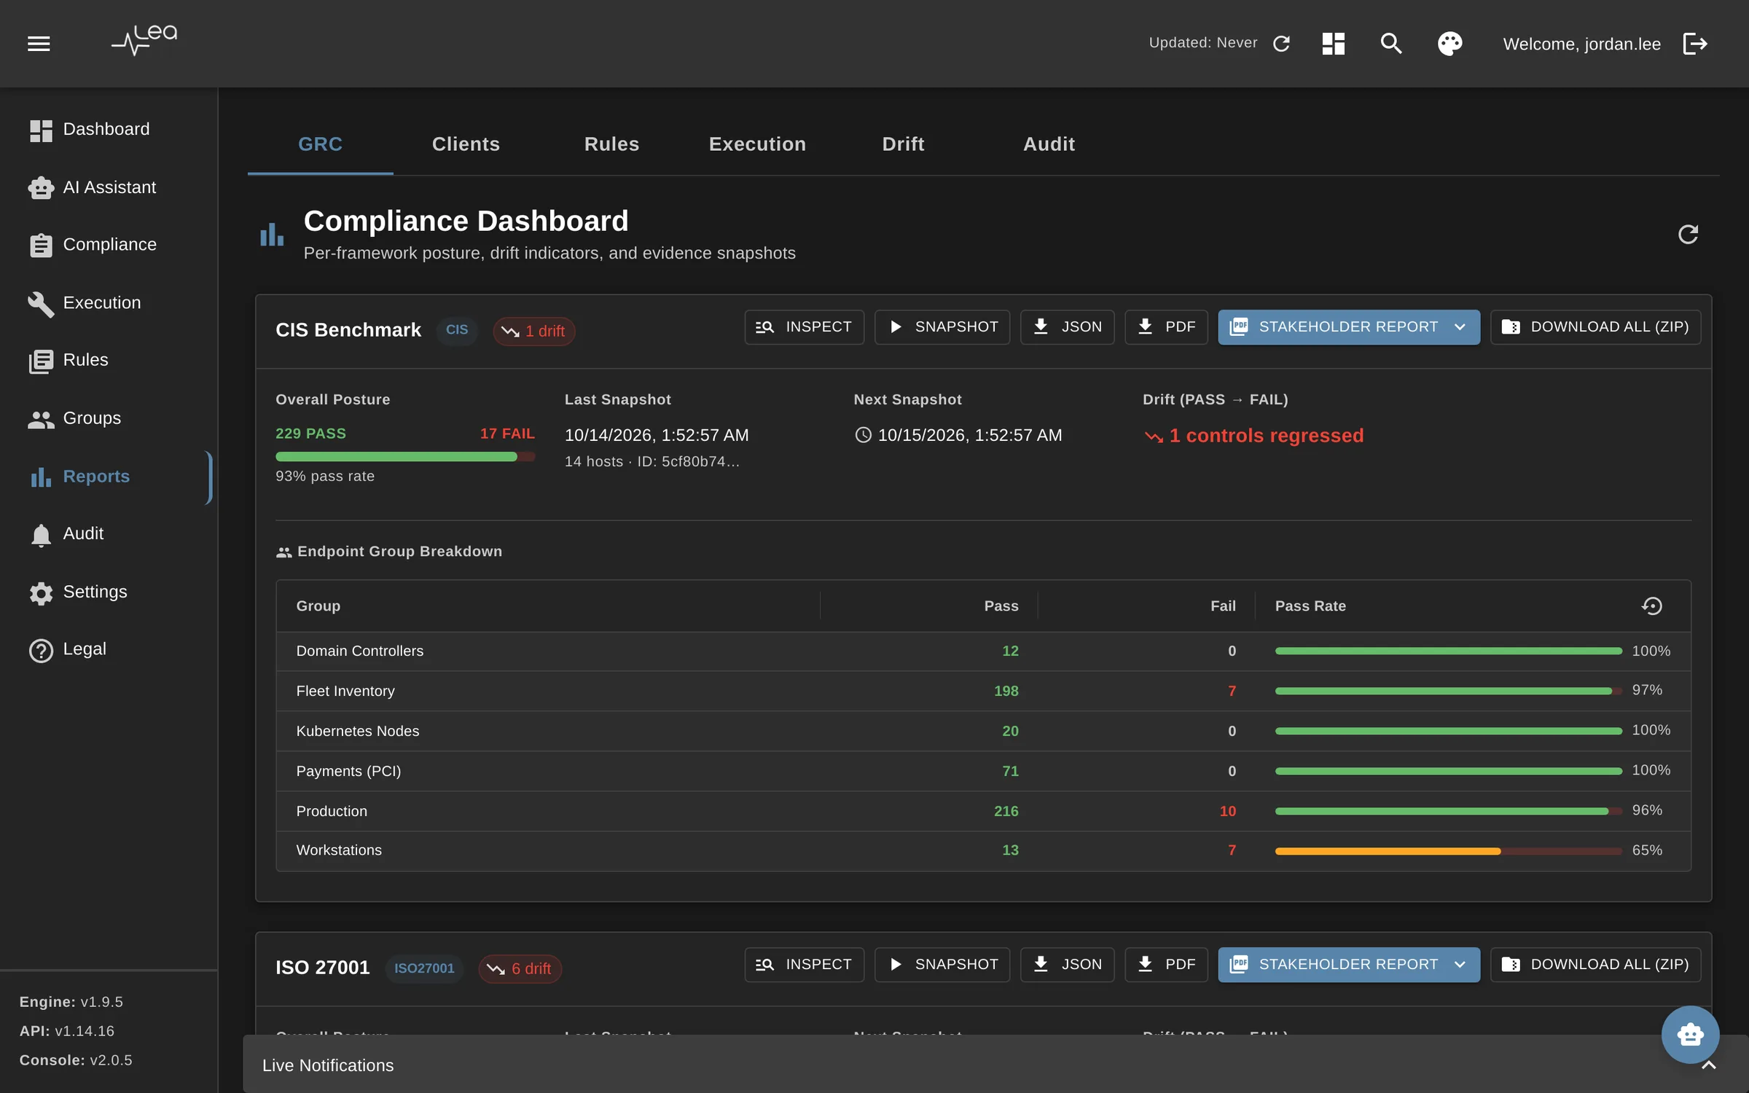Screen dimensions: 1749x1093
Task: Expand the Live Notifications panel chevron
Action: pyautogui.click(x=1708, y=1066)
